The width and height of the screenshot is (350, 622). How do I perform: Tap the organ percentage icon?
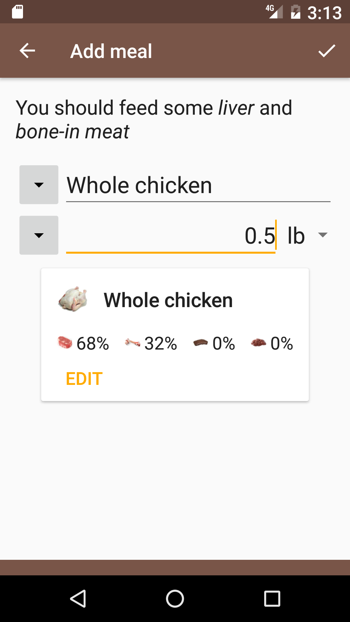pos(259,342)
